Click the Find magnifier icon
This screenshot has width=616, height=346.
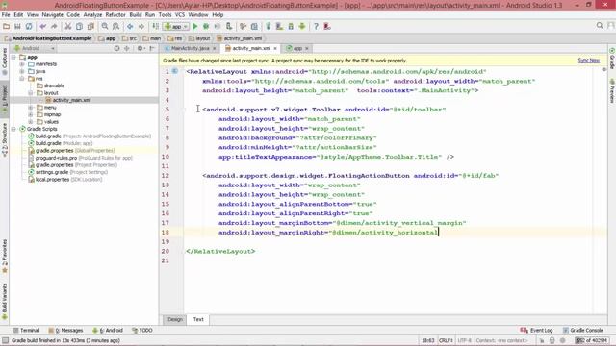coord(105,26)
